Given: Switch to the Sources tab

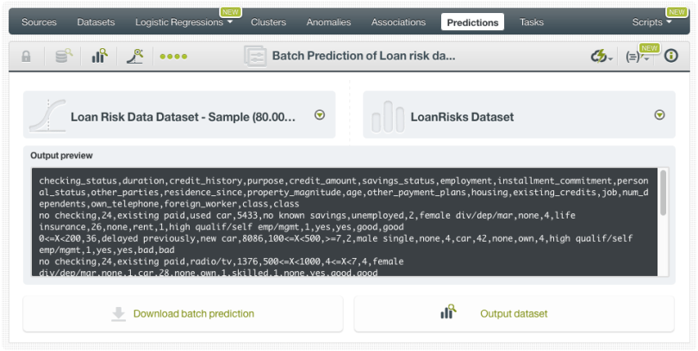Looking at the screenshot, I should pos(39,22).
